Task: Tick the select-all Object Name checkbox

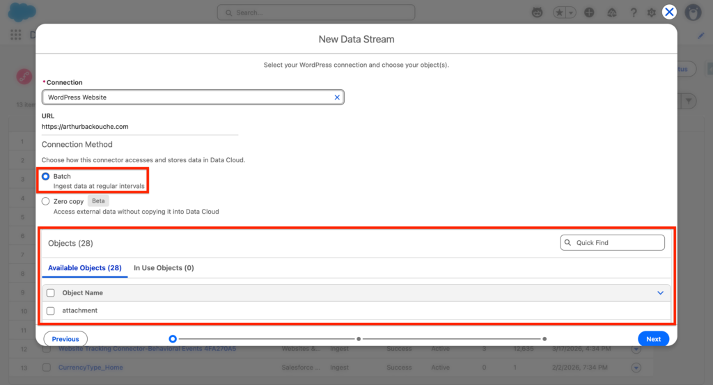Action: (50, 293)
